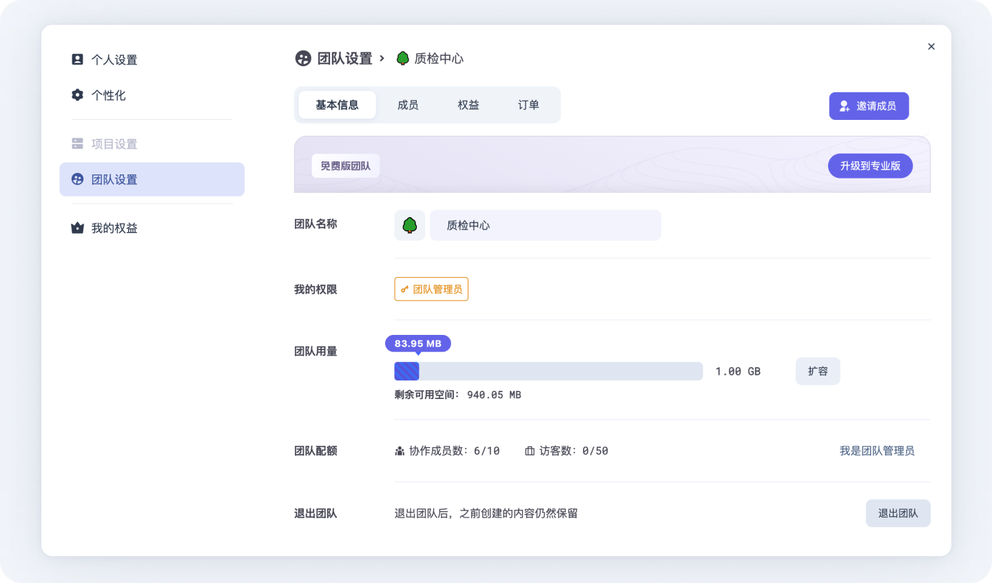Click the 团队设置 sidebar icon
992x583 pixels.
pos(77,179)
